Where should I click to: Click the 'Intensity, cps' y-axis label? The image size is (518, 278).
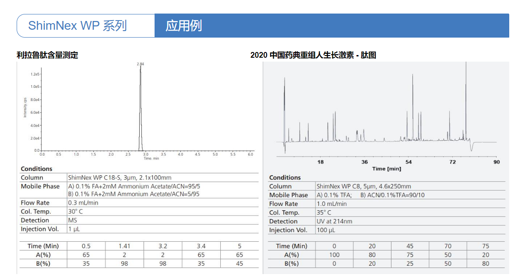coord(25,107)
